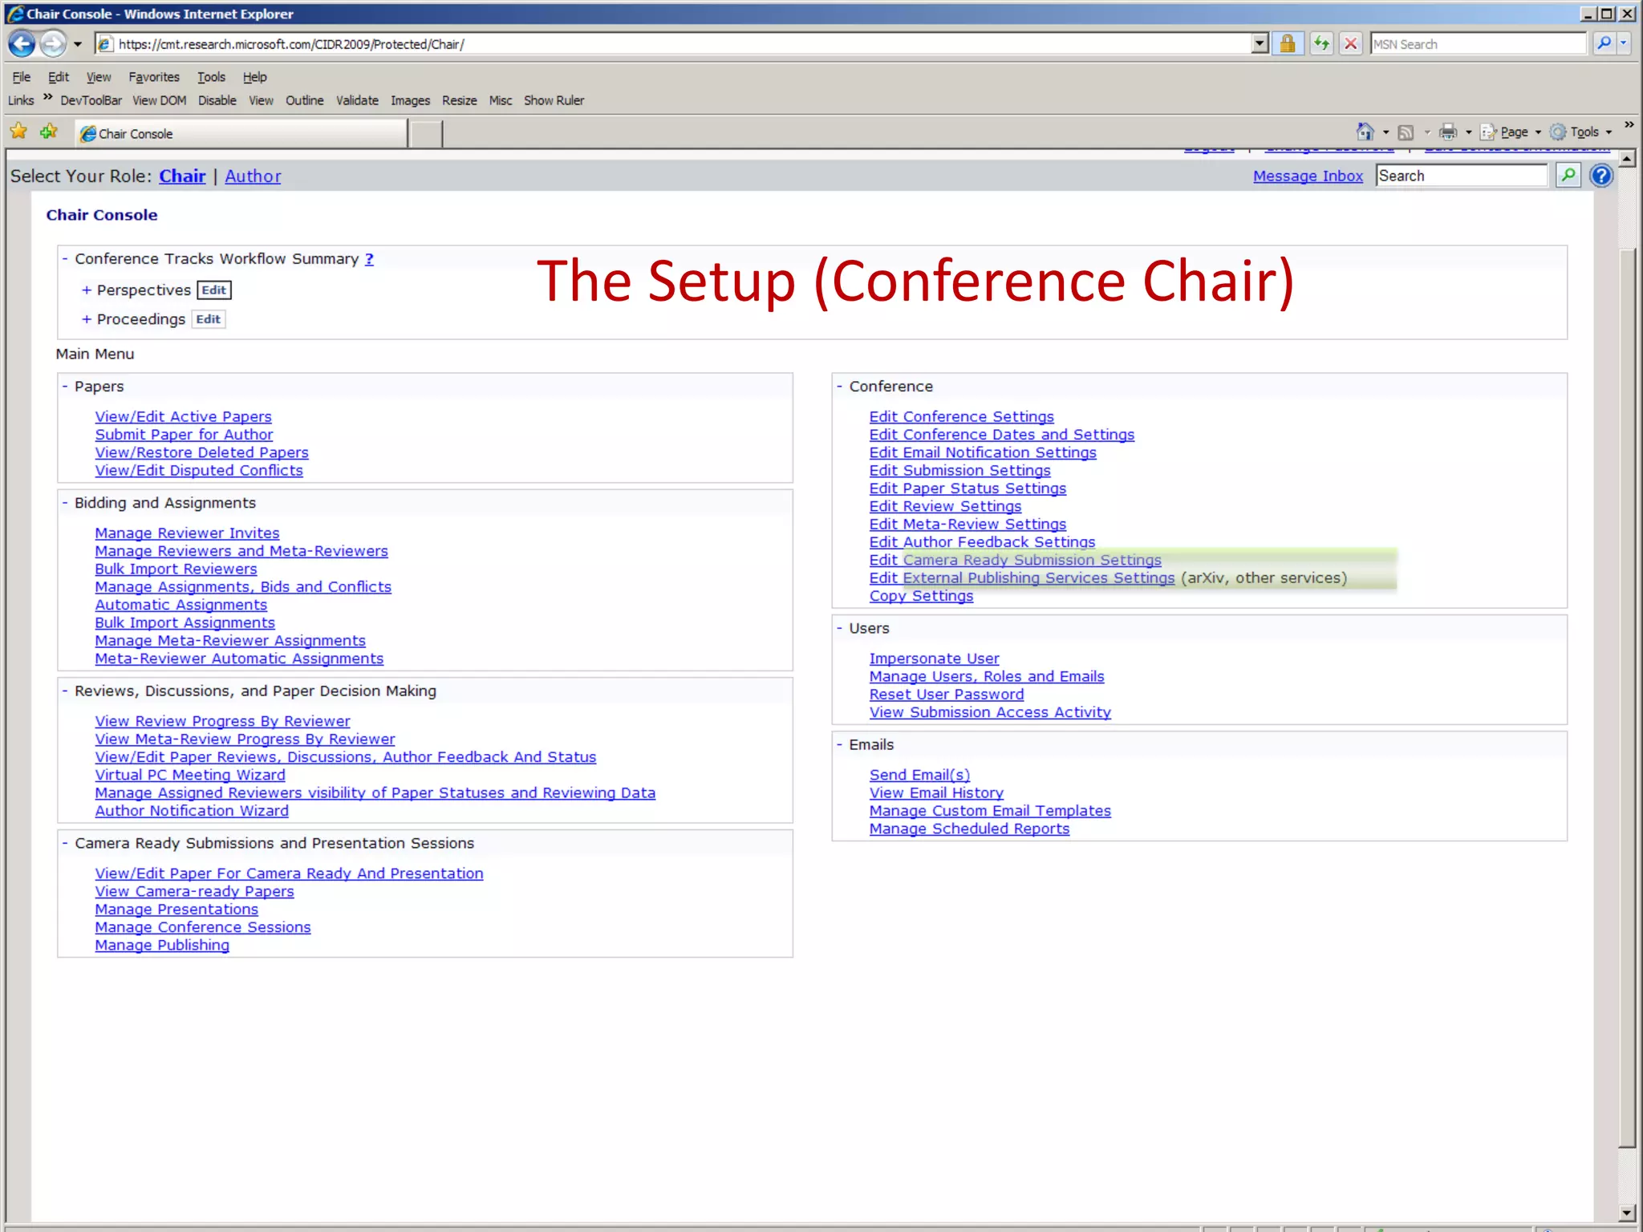The height and width of the screenshot is (1232, 1643).
Task: Click the Refresh page icon
Action: [1321, 43]
